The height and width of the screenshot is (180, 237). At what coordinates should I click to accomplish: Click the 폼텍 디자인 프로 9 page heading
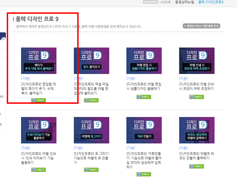(x=37, y=19)
